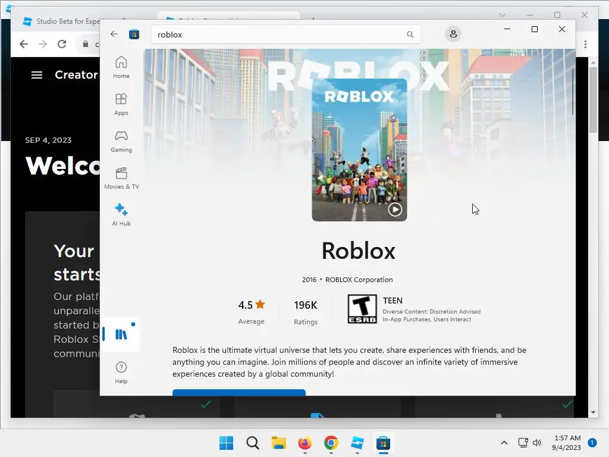The width and height of the screenshot is (609, 457).
Task: Click the browser address bar lock icon
Action: pyautogui.click(x=86, y=44)
